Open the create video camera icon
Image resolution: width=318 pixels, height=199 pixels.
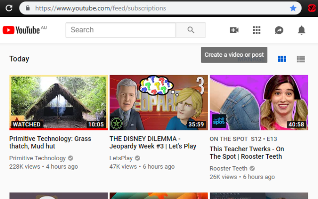pos(234,30)
